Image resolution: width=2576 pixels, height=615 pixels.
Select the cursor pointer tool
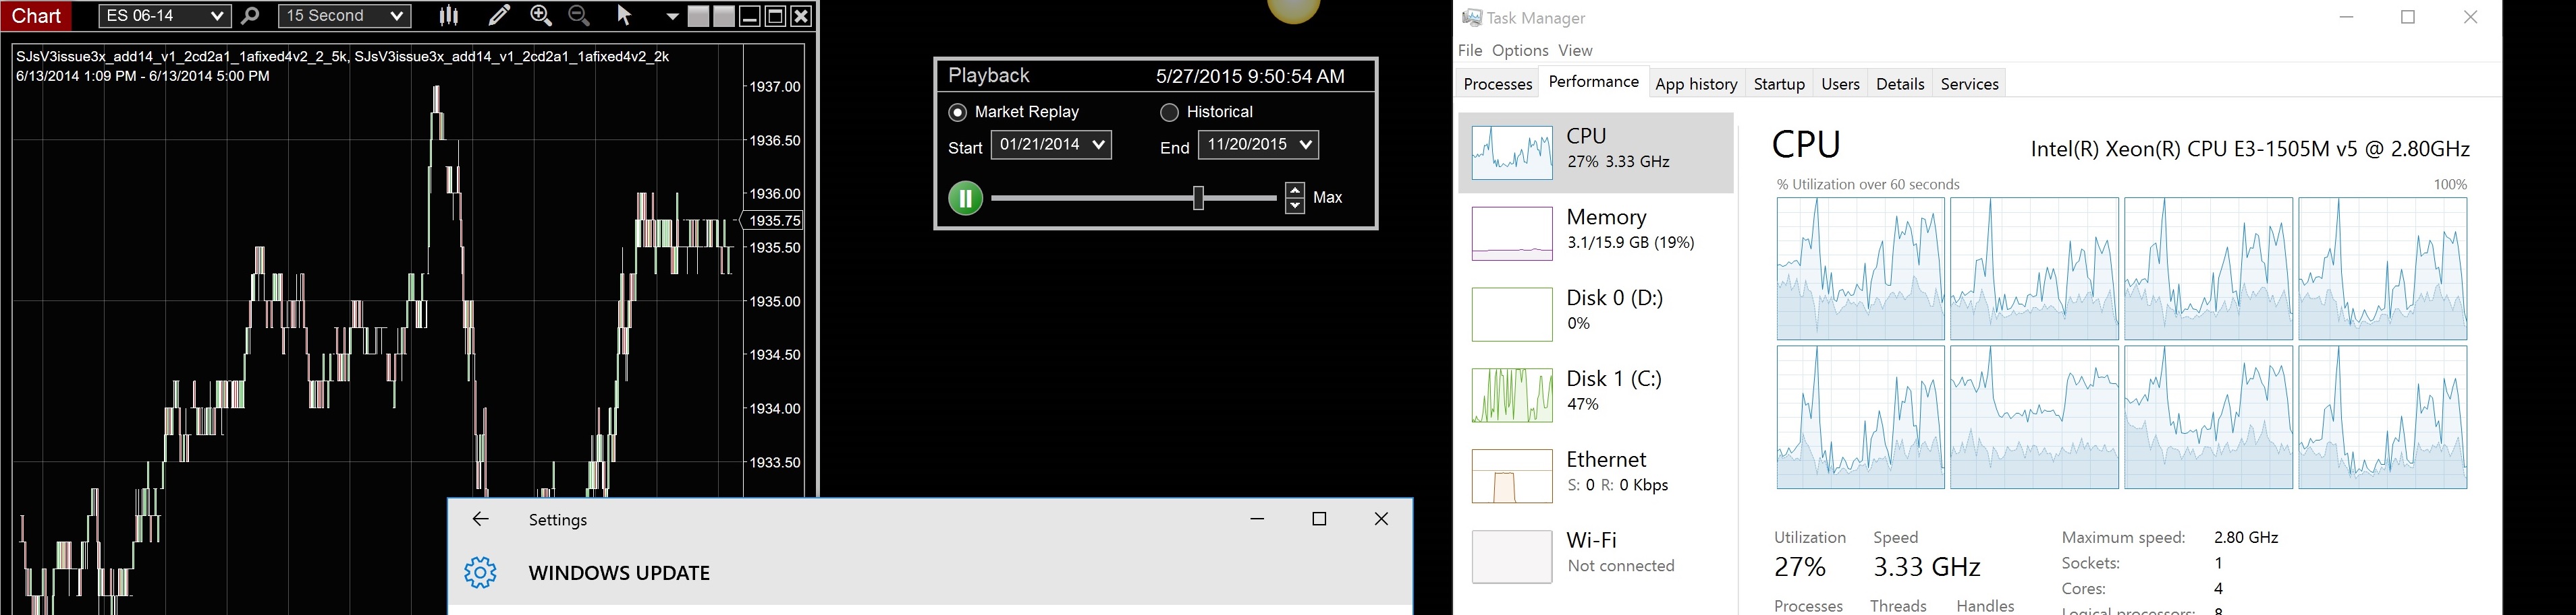click(x=624, y=16)
